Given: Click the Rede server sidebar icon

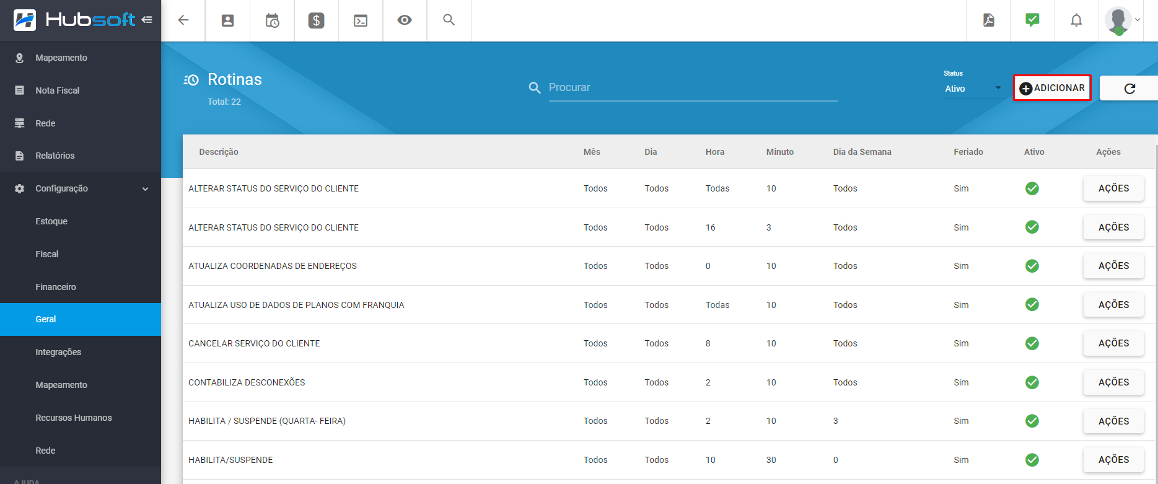Looking at the screenshot, I should point(20,123).
